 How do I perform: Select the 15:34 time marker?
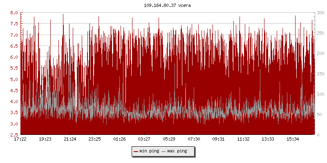pos(293,139)
